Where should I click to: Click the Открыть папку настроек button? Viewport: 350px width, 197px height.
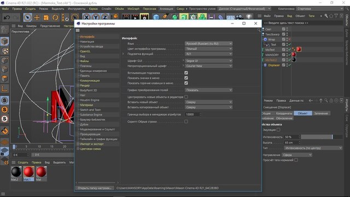(x=95, y=188)
